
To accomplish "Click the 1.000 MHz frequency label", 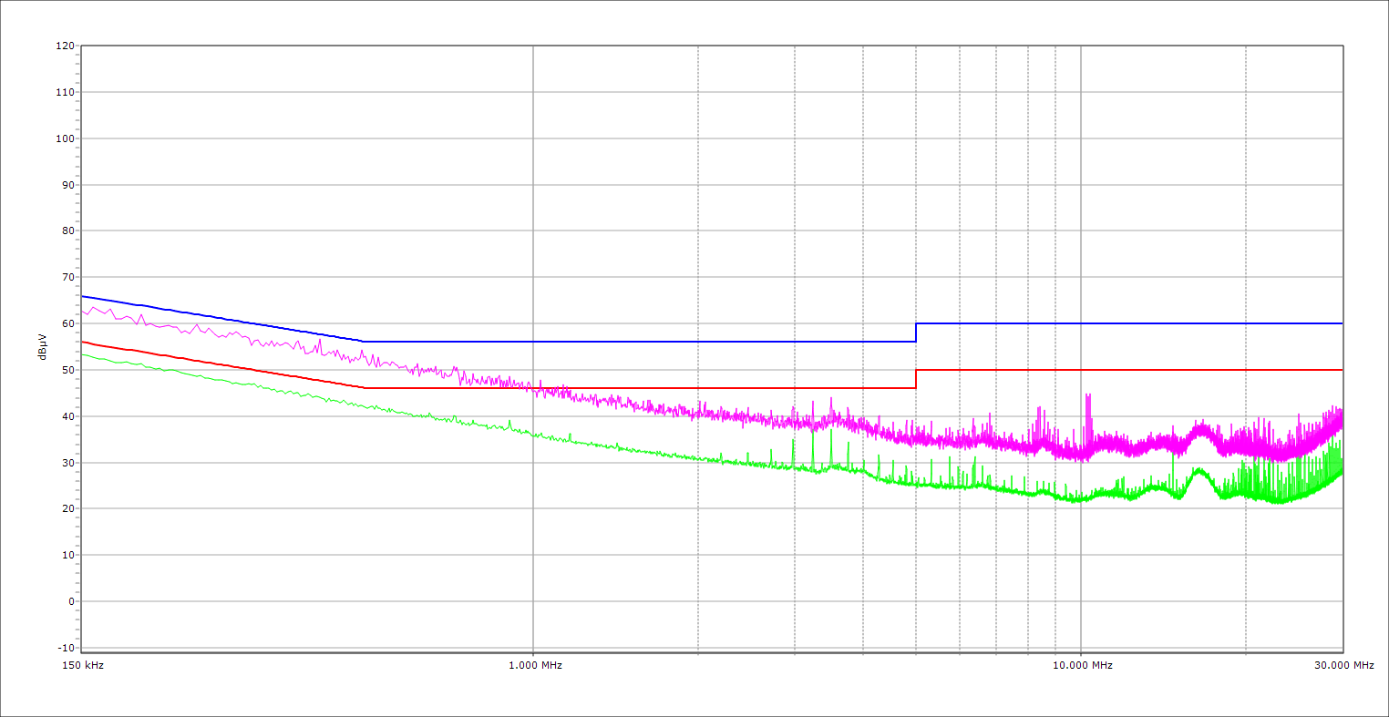I will (x=534, y=666).
